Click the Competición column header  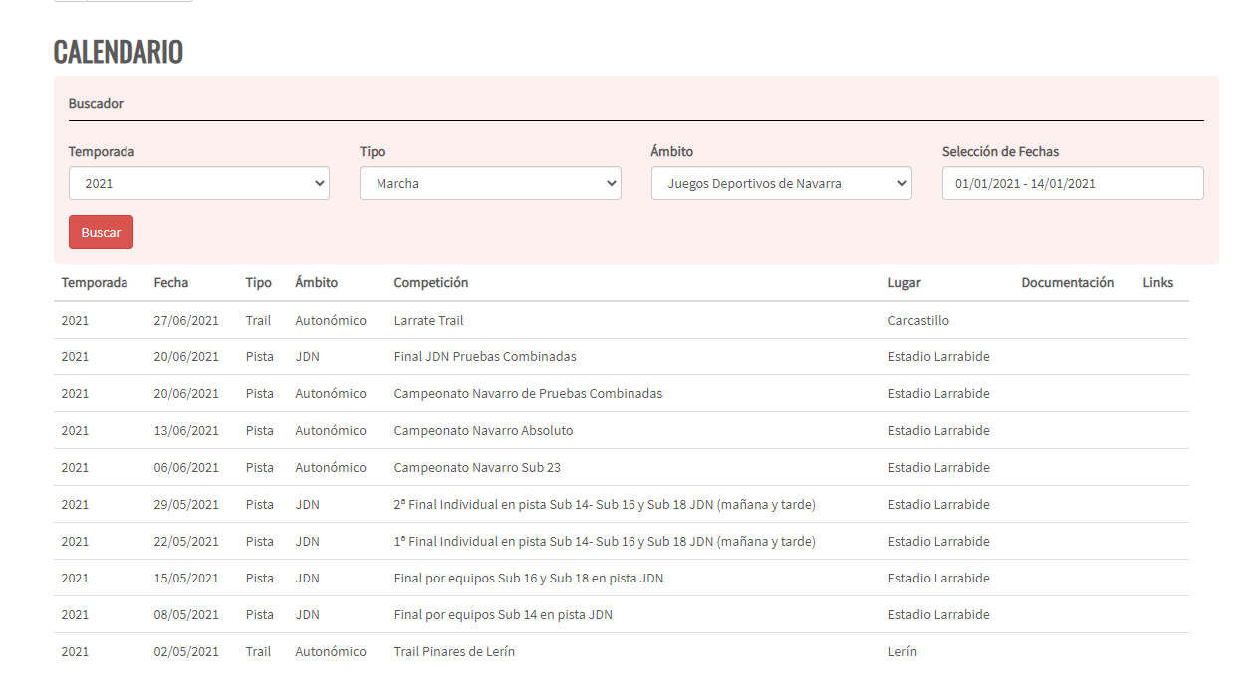click(430, 283)
